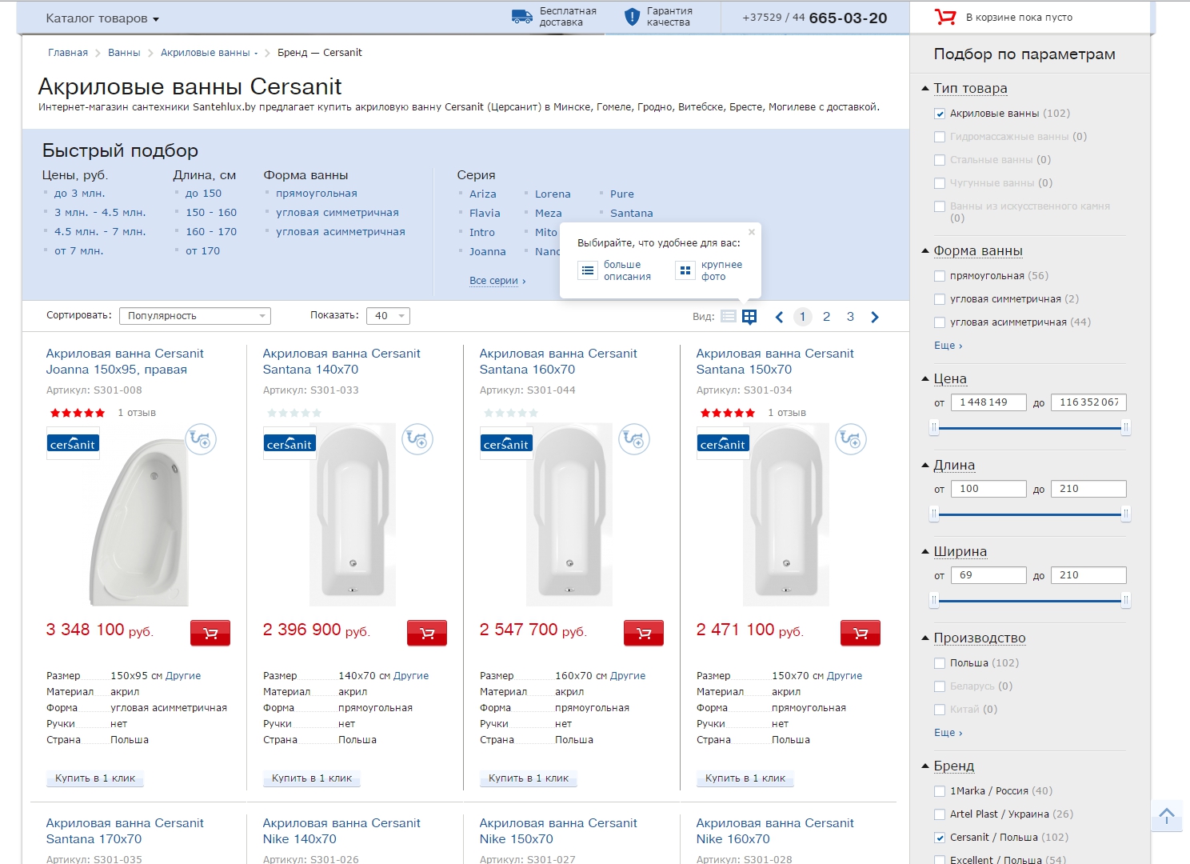Check 'угловая асимметричная' filter in sidebar
Image resolution: width=1190 pixels, height=864 pixels.
point(940,322)
